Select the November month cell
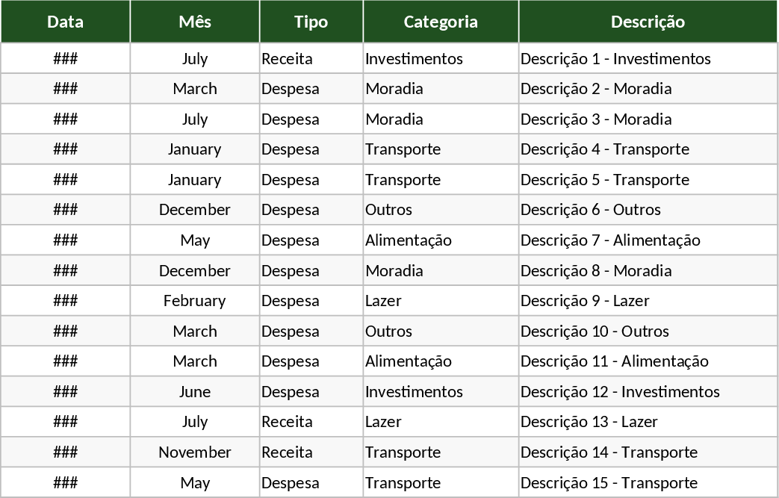This screenshot has height=498, width=779. (195, 452)
